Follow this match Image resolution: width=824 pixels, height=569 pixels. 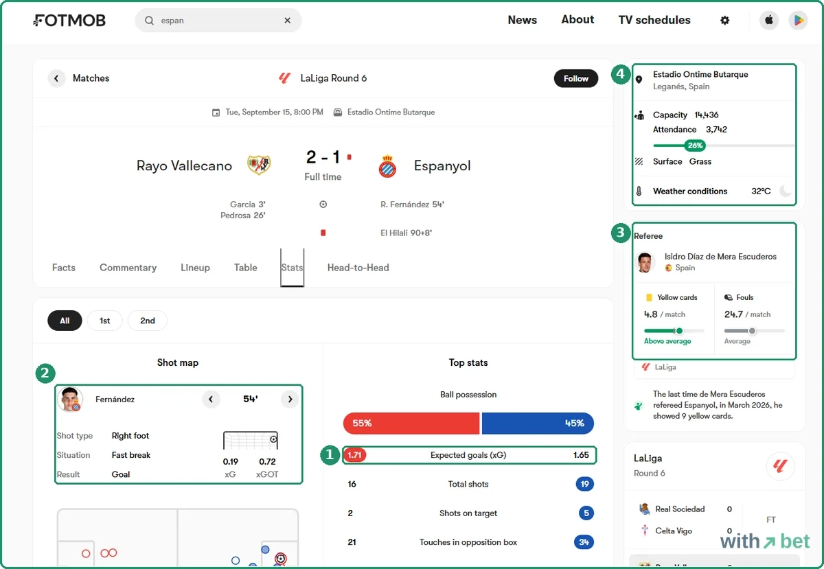click(576, 78)
